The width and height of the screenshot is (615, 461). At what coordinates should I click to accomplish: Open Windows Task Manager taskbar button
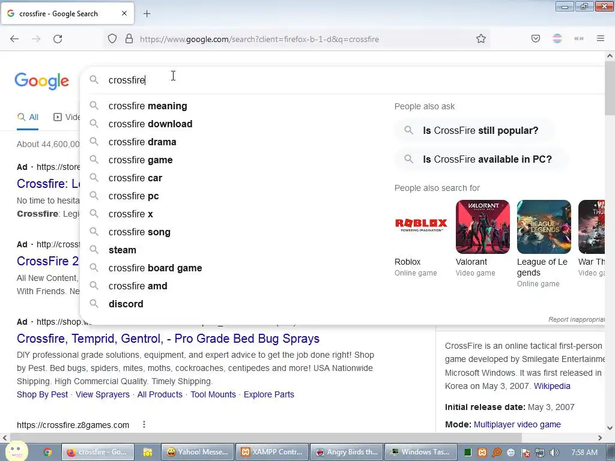tap(421, 453)
